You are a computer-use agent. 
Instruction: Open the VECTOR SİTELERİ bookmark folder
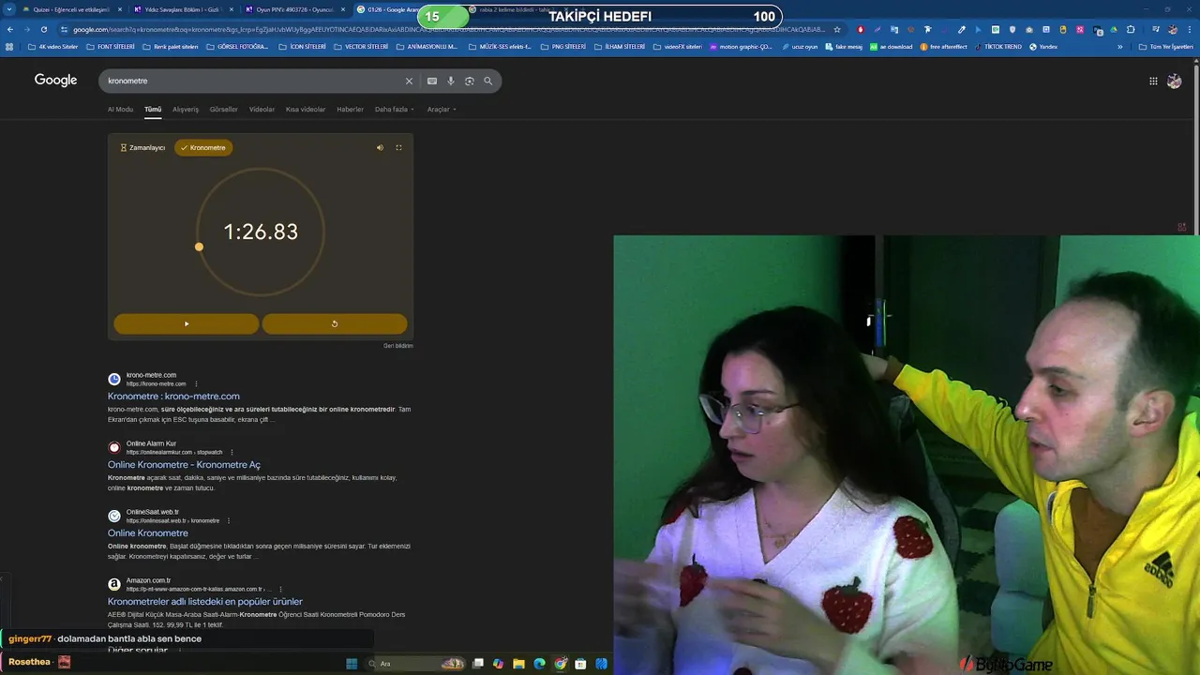361,46
